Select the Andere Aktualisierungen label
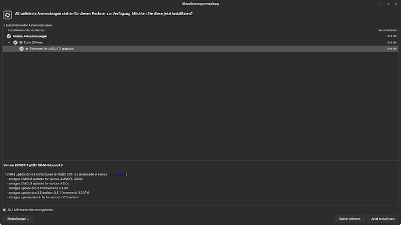 (30, 36)
